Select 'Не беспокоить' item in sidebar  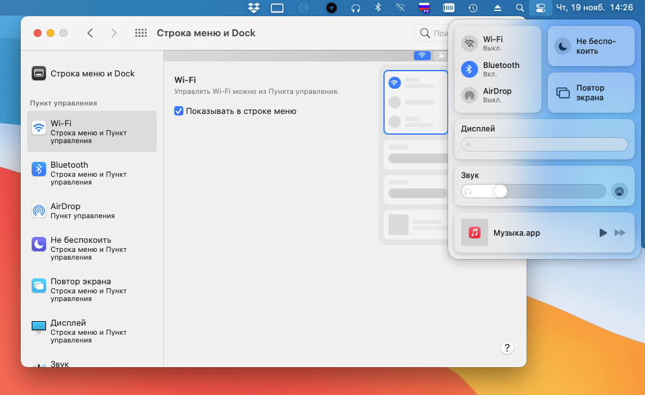click(92, 248)
